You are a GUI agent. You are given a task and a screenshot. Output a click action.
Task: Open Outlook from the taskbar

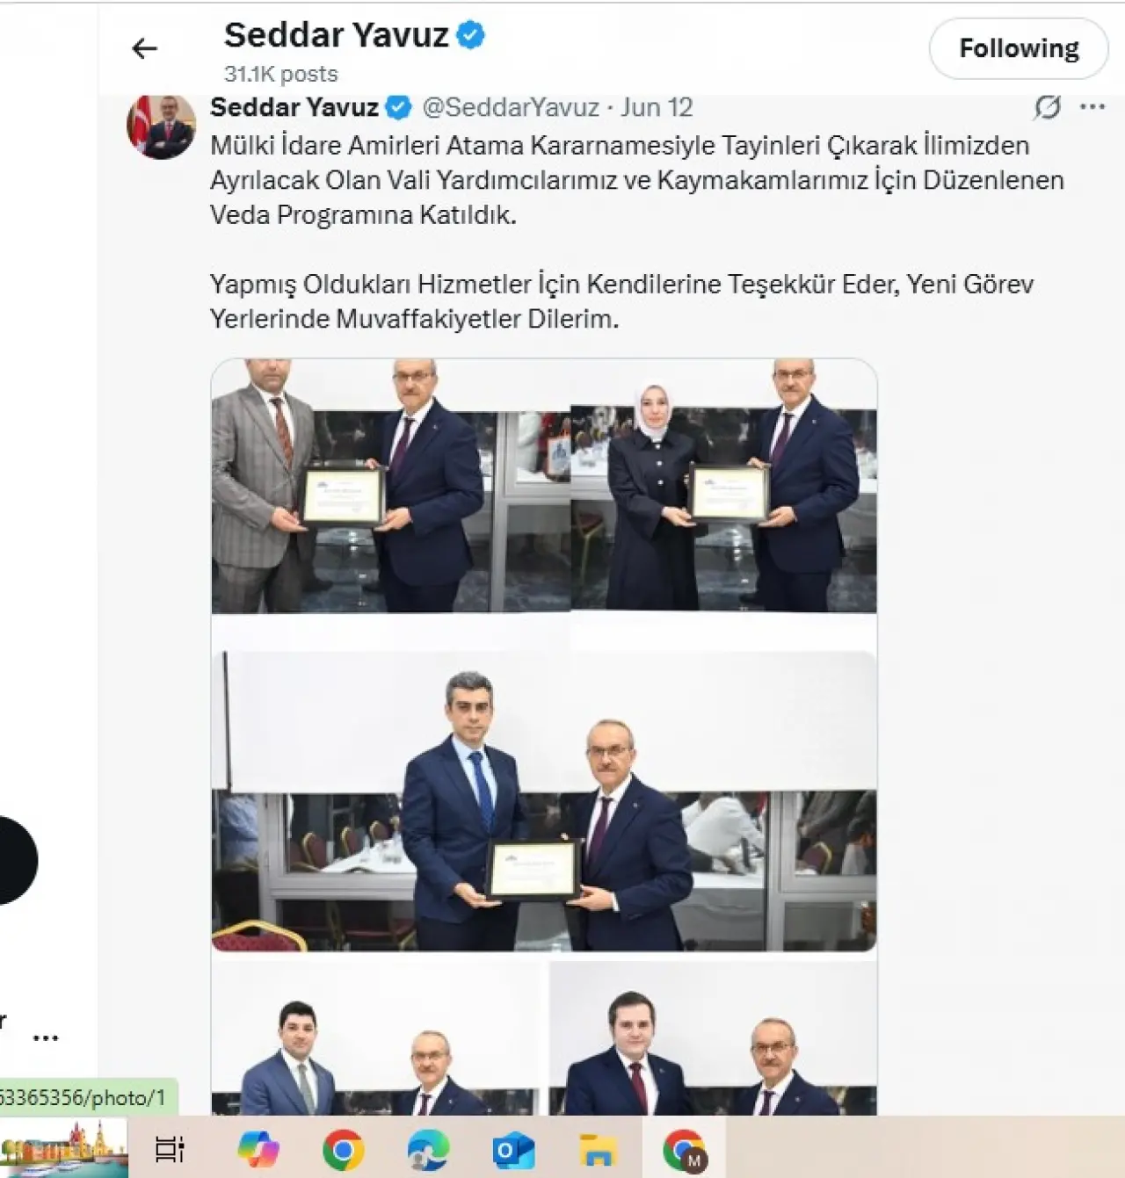click(x=514, y=1150)
